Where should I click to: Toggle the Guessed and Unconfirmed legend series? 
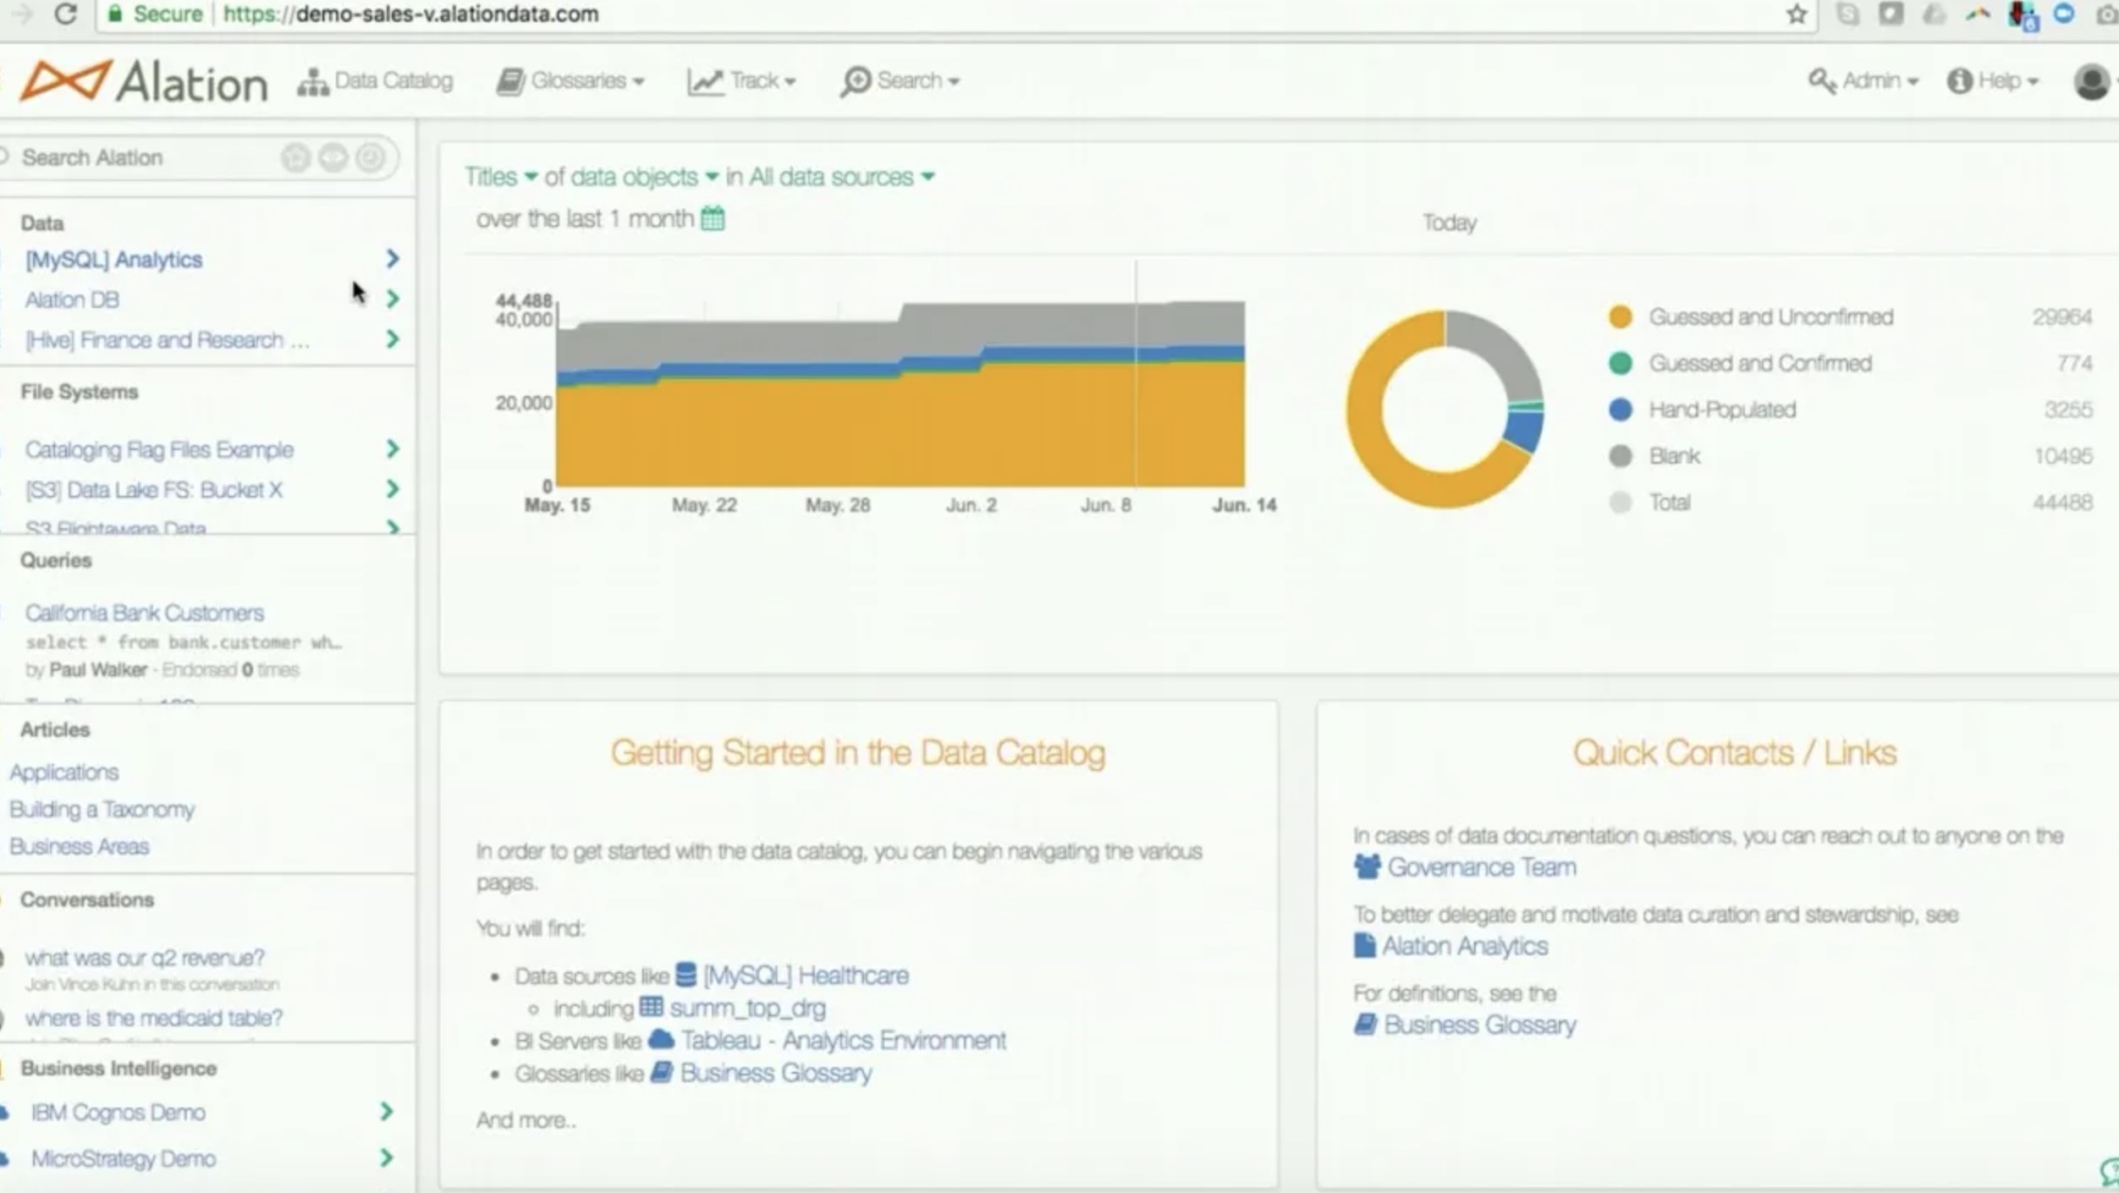coord(1770,317)
